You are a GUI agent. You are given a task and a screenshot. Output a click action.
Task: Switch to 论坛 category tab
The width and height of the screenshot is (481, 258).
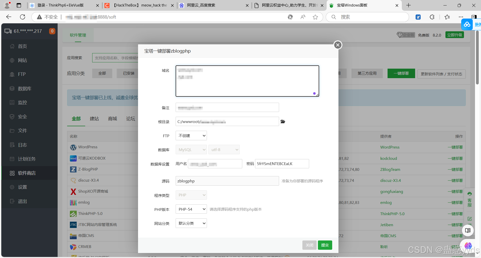pyautogui.click(x=131, y=119)
